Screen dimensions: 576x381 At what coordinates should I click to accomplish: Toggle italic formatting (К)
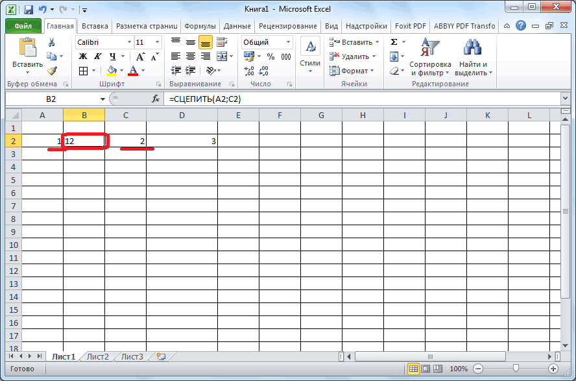tap(98, 56)
